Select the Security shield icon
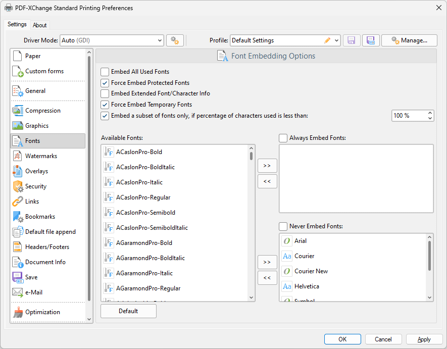Screen dimensions: 447x349 click(x=18, y=186)
